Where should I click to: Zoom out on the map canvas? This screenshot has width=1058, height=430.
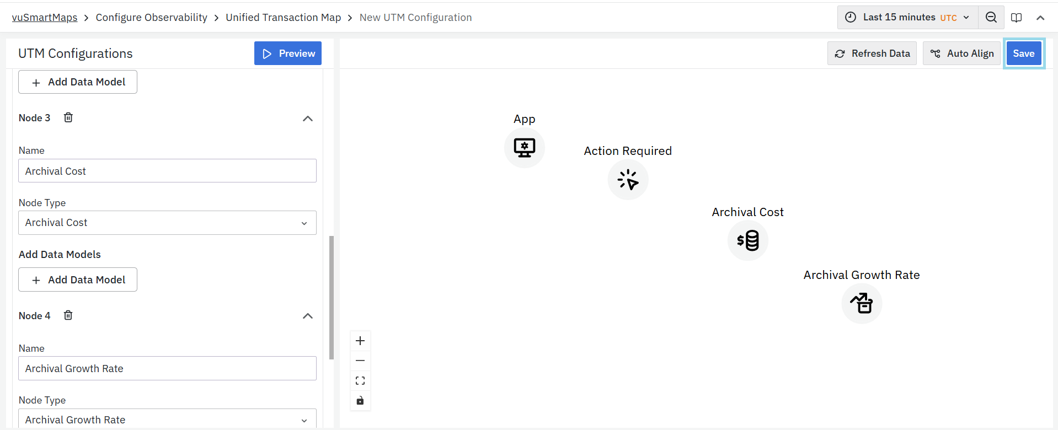[x=360, y=361]
